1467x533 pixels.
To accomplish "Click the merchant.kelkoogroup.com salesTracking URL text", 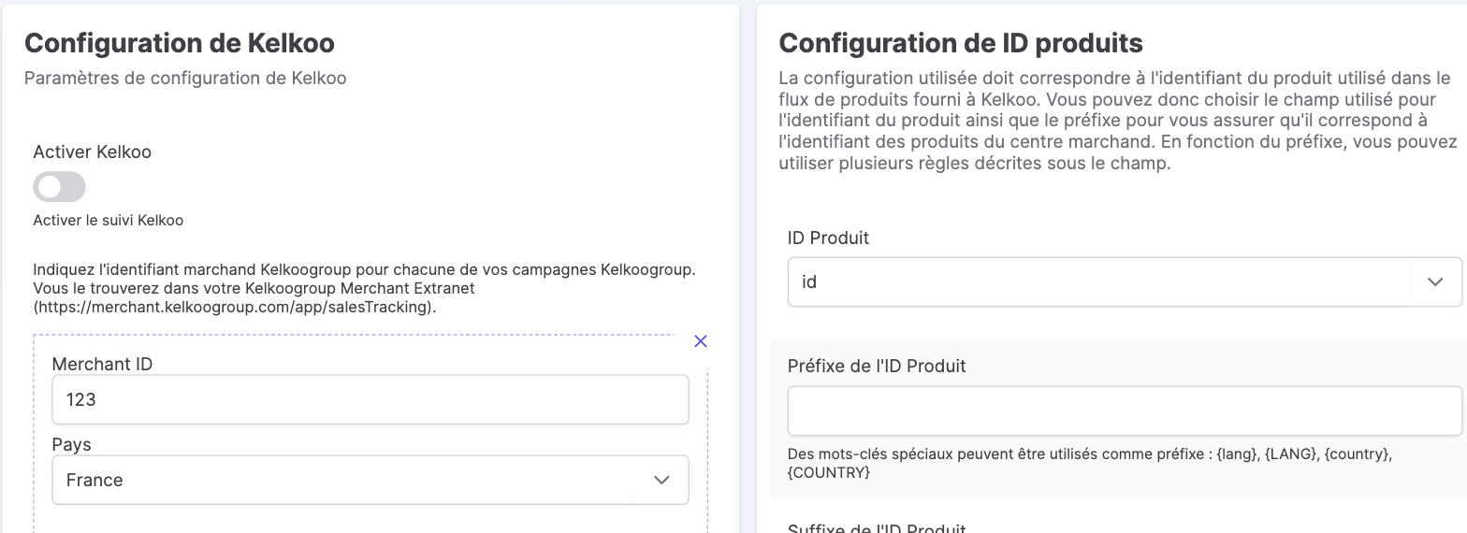I will coord(234,307).
